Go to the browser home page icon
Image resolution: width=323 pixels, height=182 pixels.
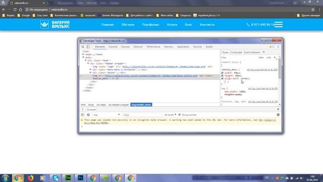(x=21, y=10)
